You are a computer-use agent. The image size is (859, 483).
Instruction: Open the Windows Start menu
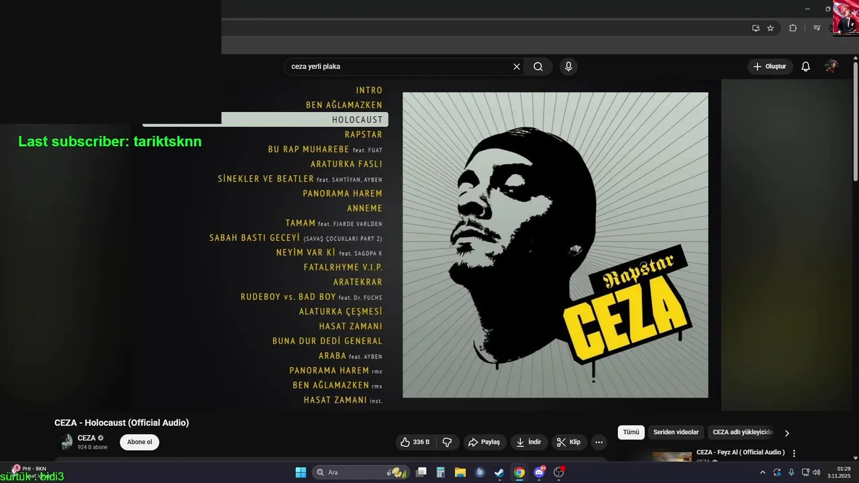(301, 472)
